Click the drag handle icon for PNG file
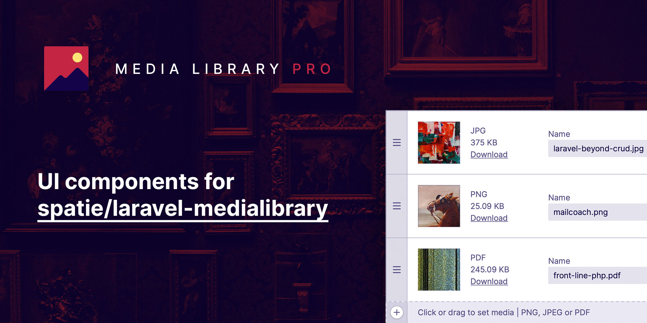647x323 pixels. point(396,208)
